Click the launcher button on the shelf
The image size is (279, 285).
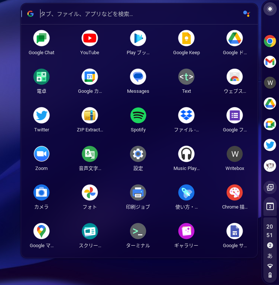coord(270,9)
